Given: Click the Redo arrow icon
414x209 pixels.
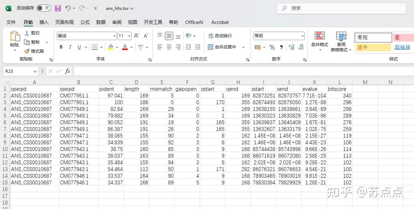Looking at the screenshot, I should (x=82, y=8).
